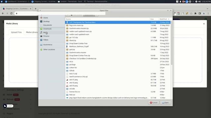Close the Media Library modal with X
This screenshot has width=211, height=118.
[x=204, y=24]
